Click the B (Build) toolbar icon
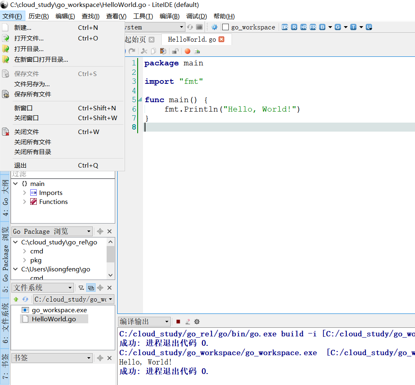This screenshot has height=385, width=415. [322, 27]
